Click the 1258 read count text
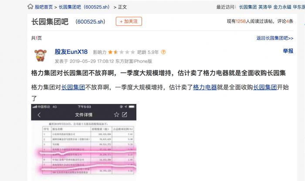Image resolution: width=305 pixels, height=181 pixels. [241, 21]
